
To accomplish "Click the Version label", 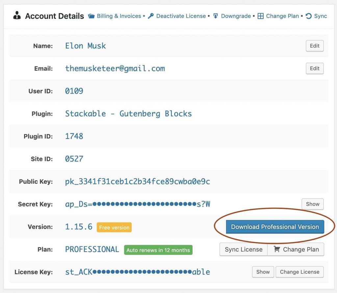I will point(40,227).
